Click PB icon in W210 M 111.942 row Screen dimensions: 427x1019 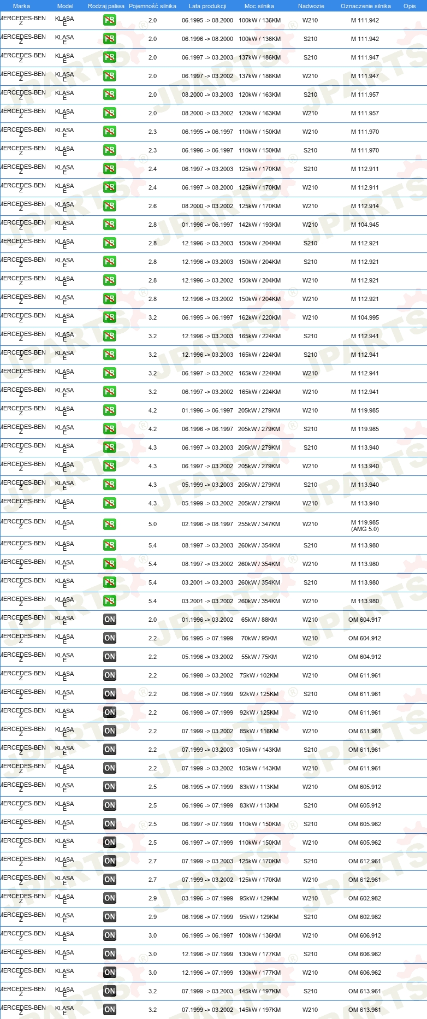click(x=110, y=20)
